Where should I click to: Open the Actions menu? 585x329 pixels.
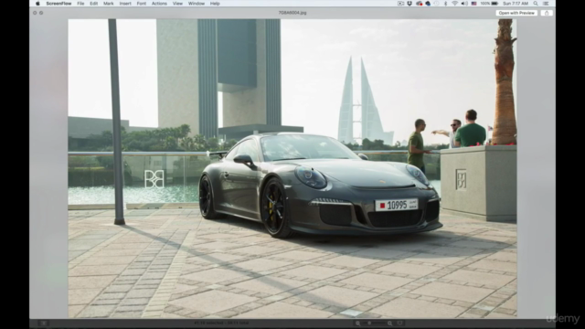159,4
